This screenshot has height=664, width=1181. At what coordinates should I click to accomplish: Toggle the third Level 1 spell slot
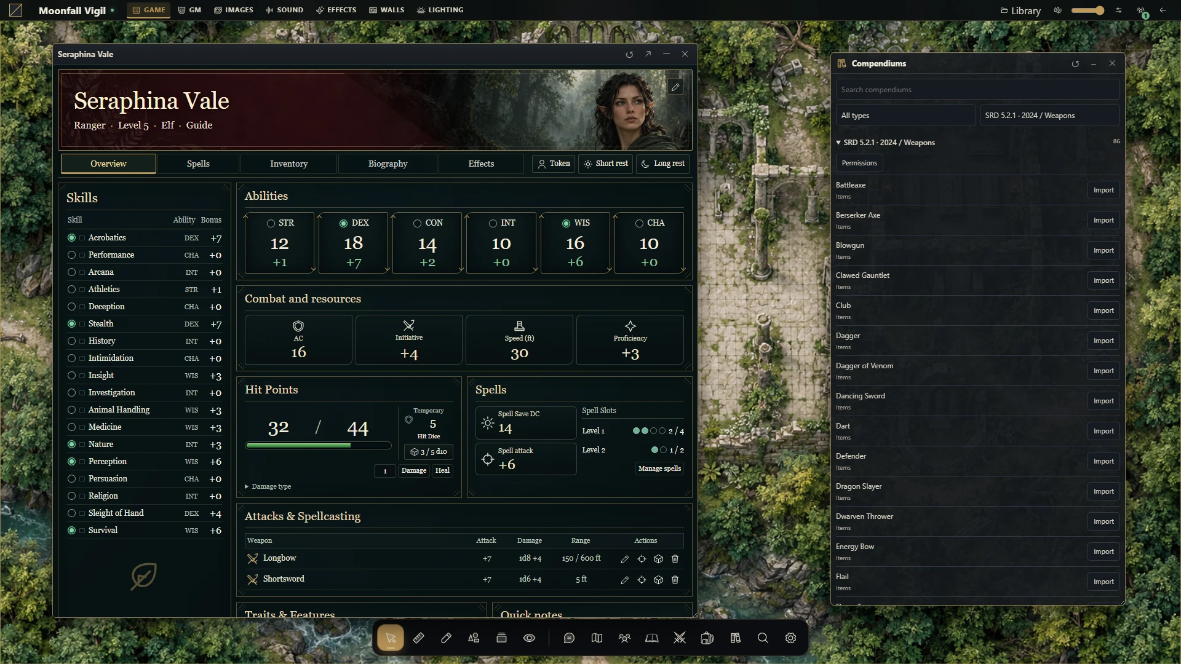(x=654, y=431)
